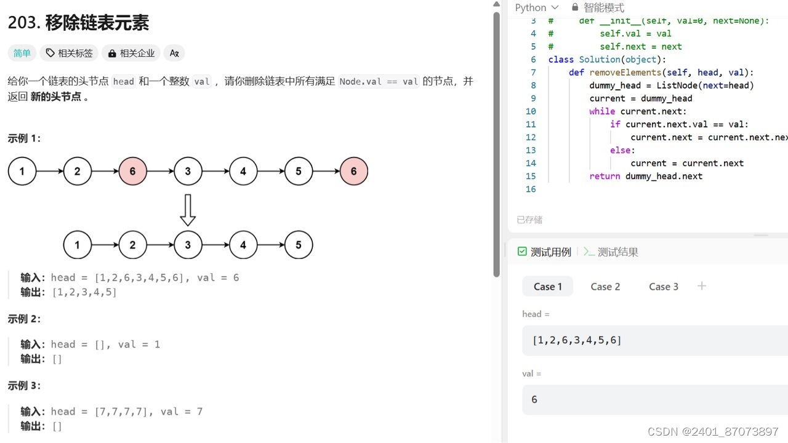Image resolution: width=788 pixels, height=443 pixels.
Task: Click the val = label above input
Action: pos(532,374)
